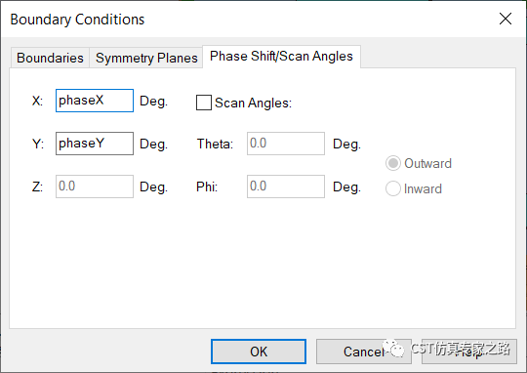Click the X phase shift field
The image size is (527, 373).
pyautogui.click(x=95, y=101)
